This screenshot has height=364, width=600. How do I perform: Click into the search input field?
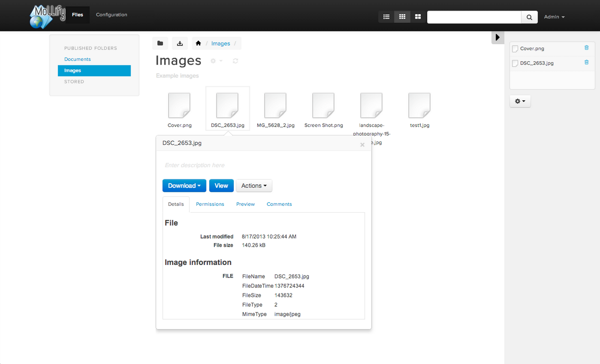[x=474, y=17]
